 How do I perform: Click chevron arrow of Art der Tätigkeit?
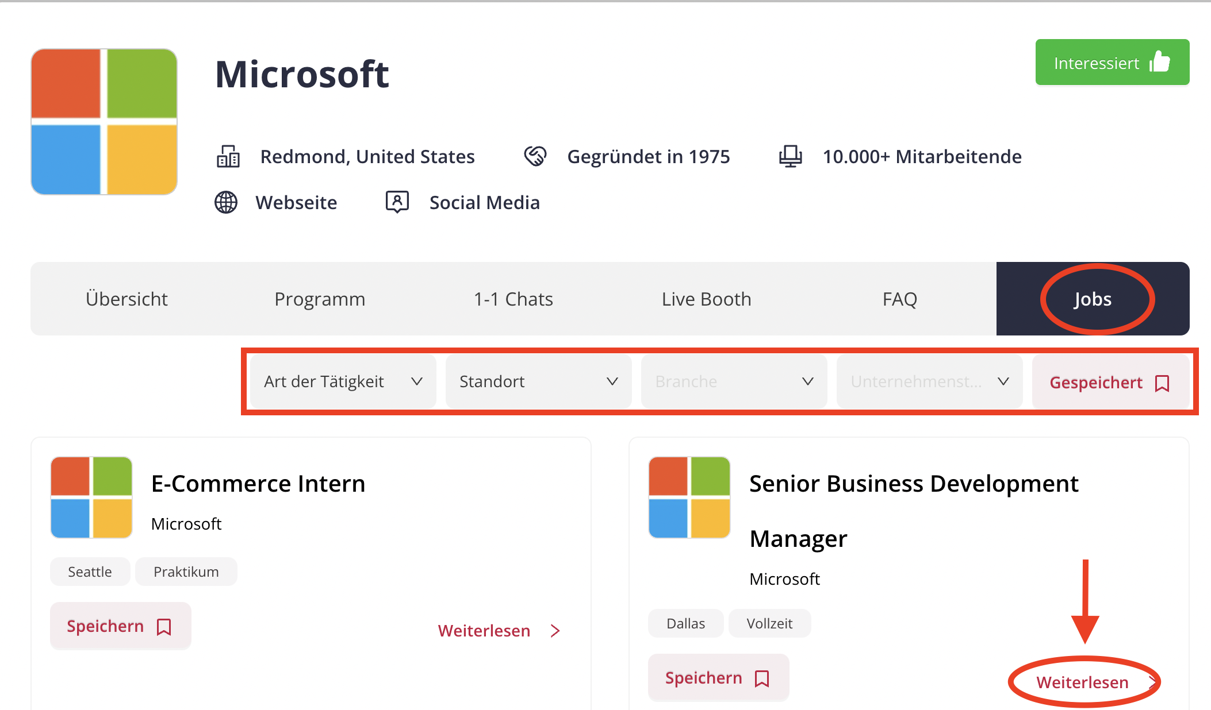click(417, 381)
